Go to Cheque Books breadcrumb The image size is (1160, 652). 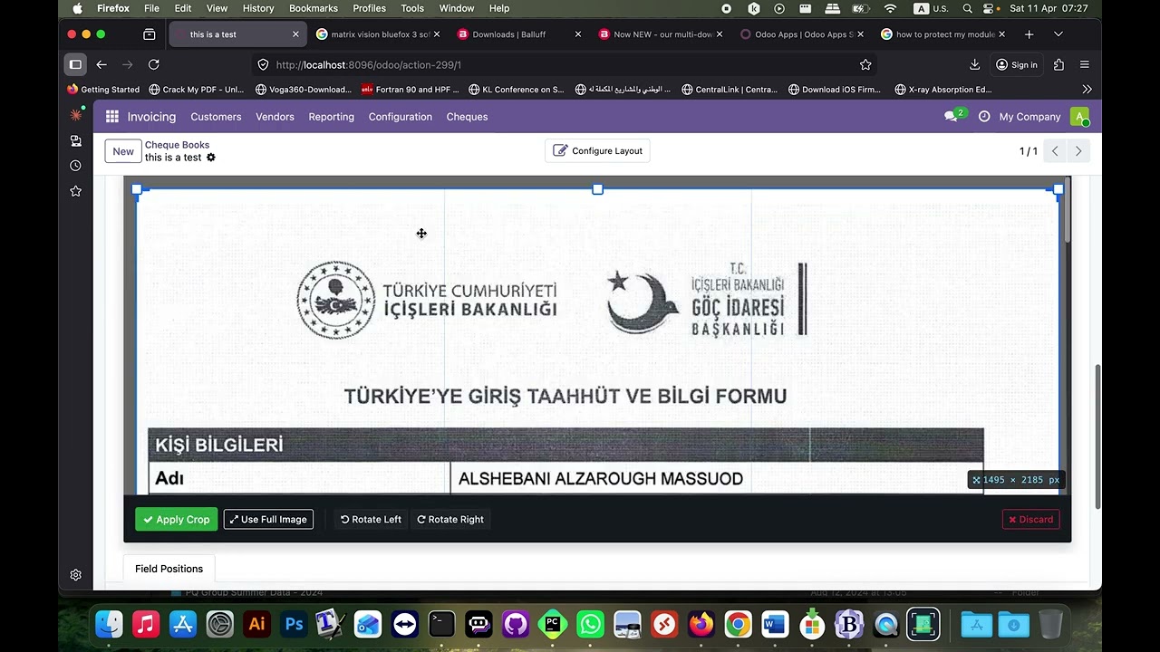177,145
